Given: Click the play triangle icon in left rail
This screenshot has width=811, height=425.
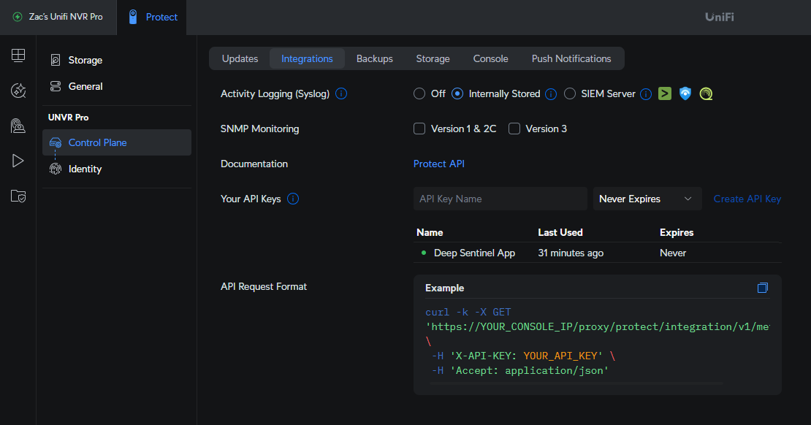Looking at the screenshot, I should tap(18, 161).
